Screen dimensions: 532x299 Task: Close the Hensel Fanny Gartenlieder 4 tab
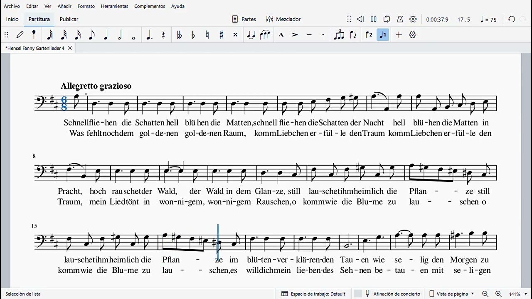(70, 48)
